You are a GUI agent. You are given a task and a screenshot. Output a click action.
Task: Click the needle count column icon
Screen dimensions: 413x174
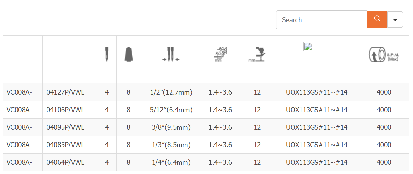[107, 54]
